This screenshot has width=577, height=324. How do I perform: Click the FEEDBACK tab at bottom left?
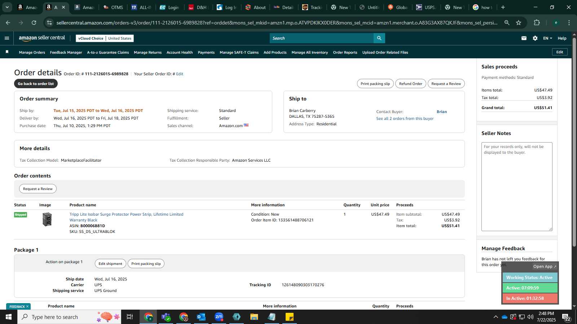pyautogui.click(x=18, y=306)
